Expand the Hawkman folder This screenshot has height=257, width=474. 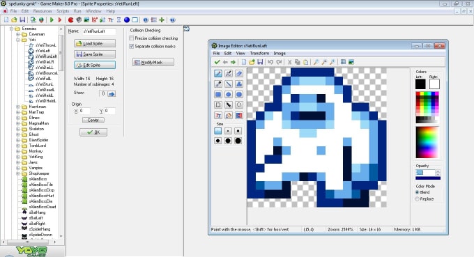pos(18,107)
